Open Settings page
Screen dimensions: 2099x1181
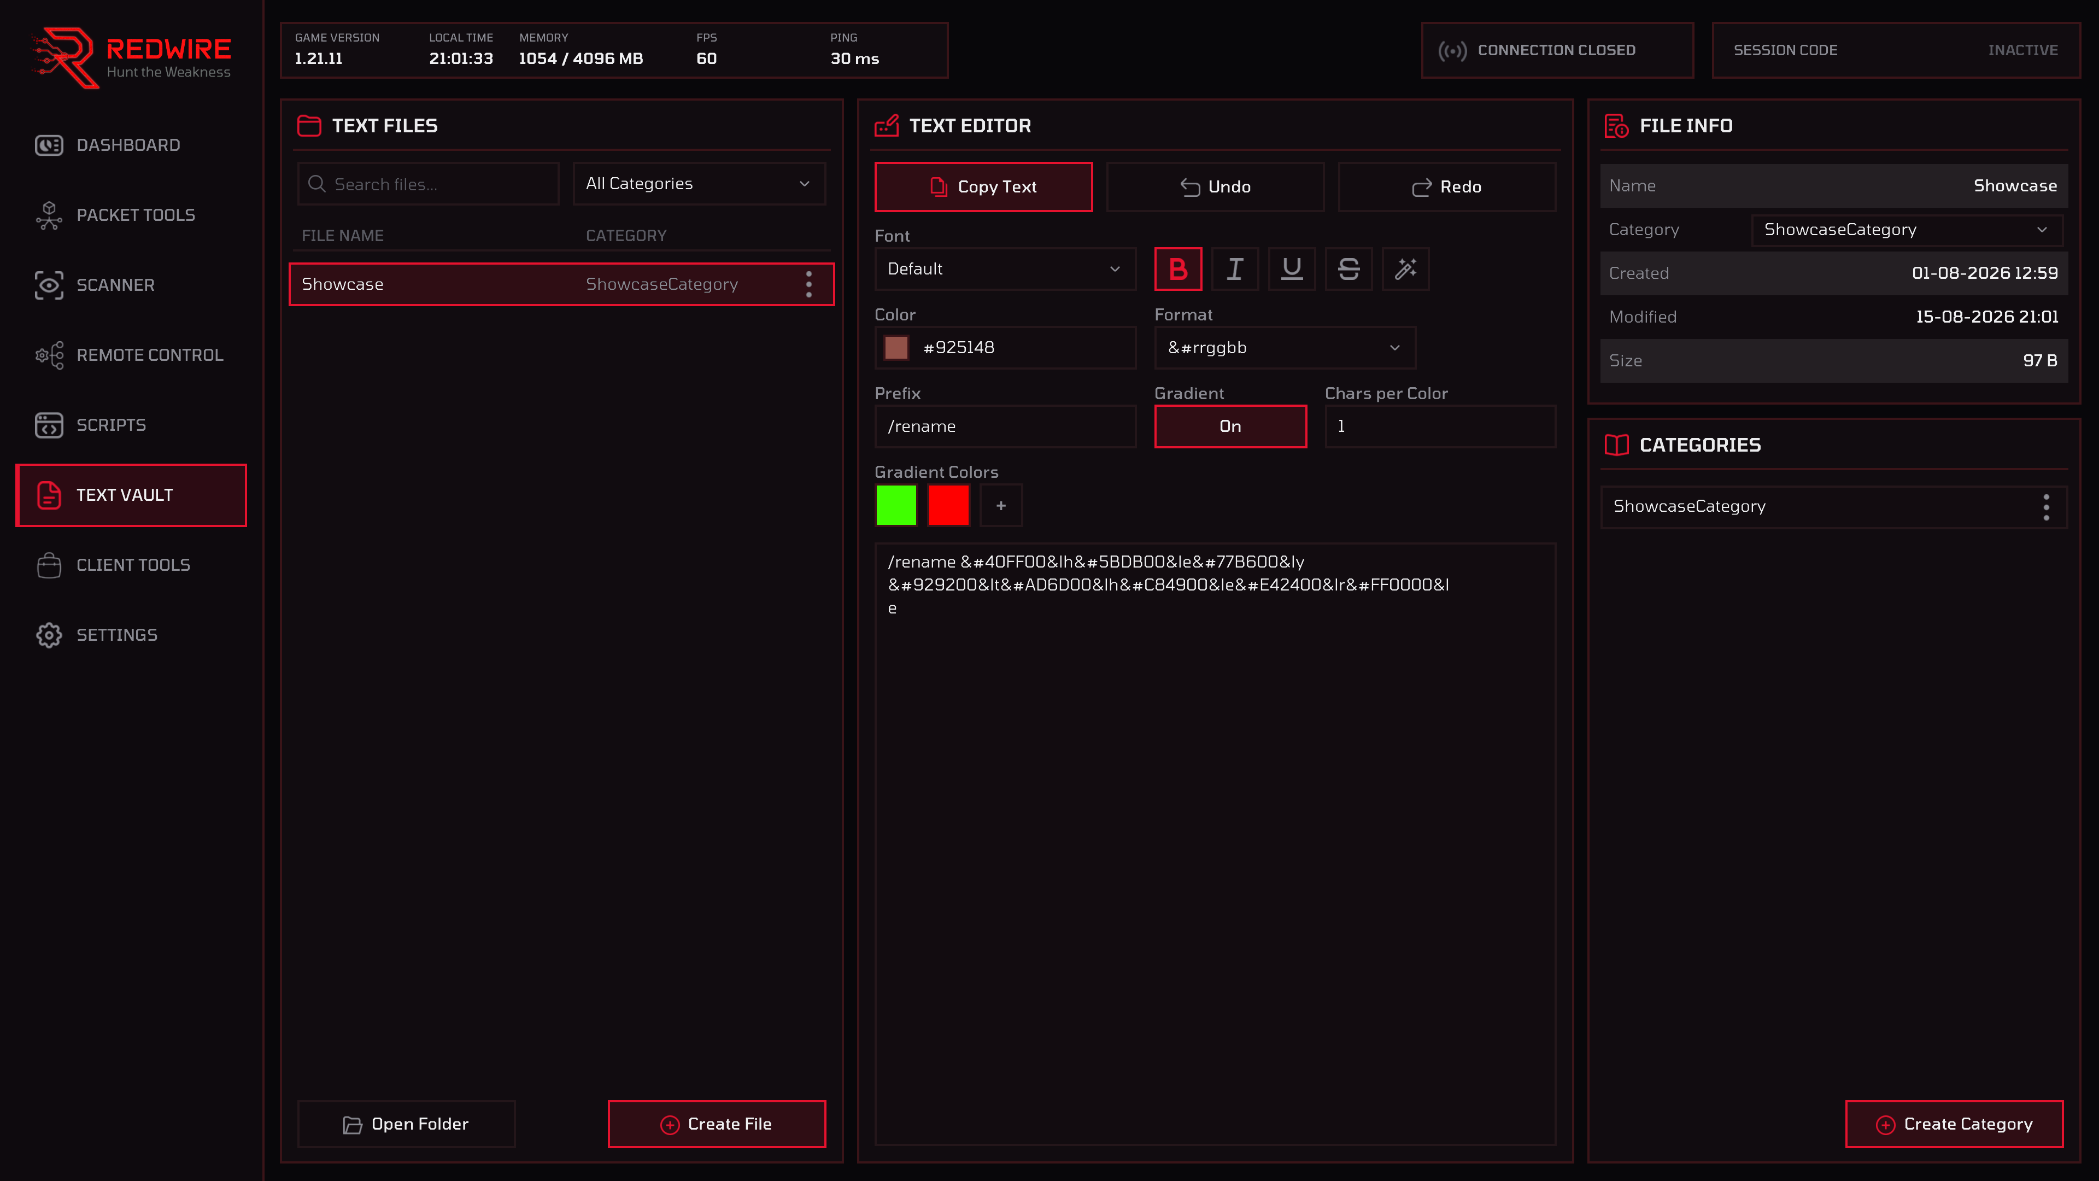coord(131,635)
